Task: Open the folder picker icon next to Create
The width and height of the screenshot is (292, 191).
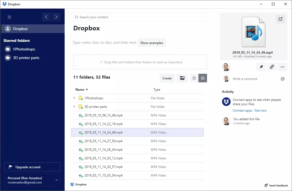Action: point(182,78)
